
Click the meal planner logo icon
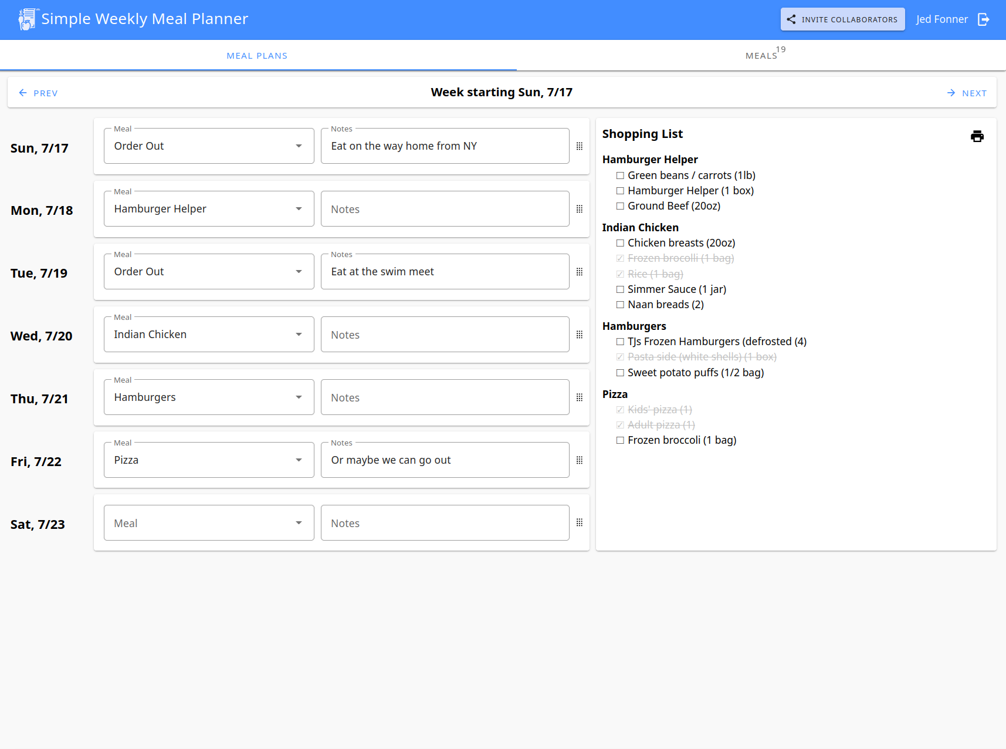point(27,18)
